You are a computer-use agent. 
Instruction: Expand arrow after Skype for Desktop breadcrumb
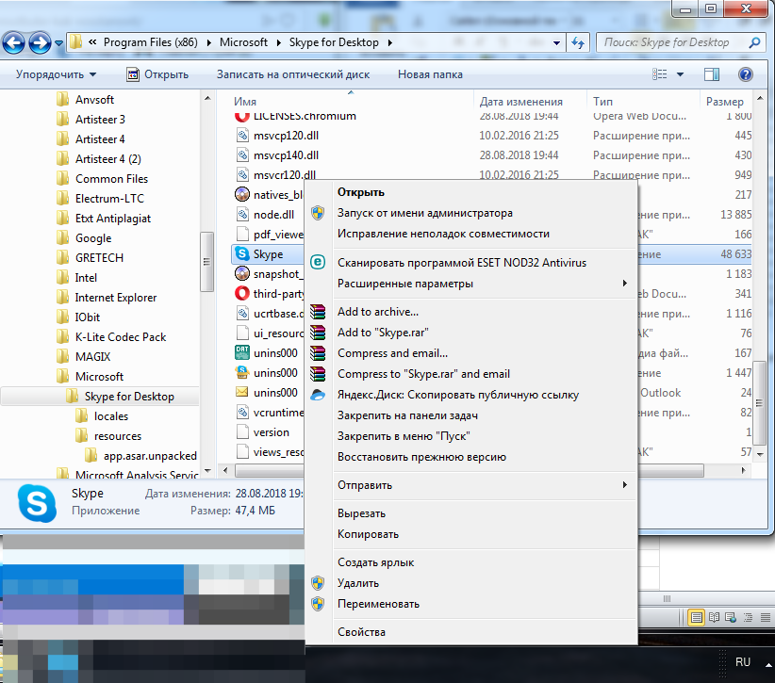(x=390, y=43)
